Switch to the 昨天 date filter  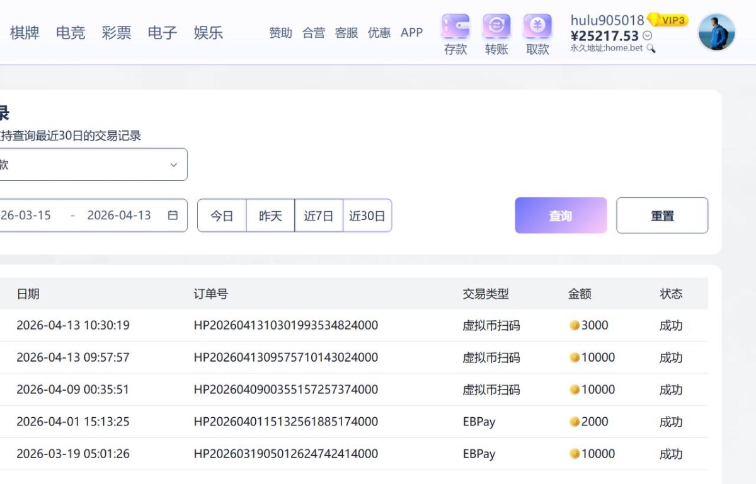tap(270, 215)
